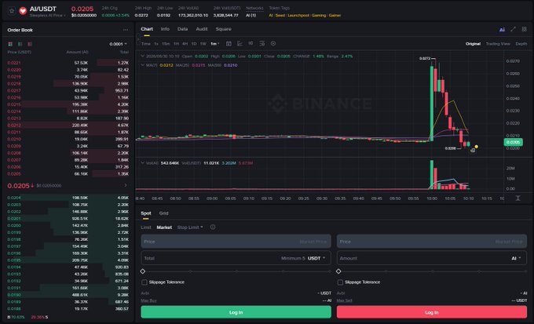Open 0.0001 price precision dropdown
This screenshot has height=324, width=534.
(118, 44)
